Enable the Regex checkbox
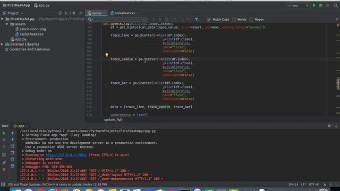 click(x=251, y=20)
